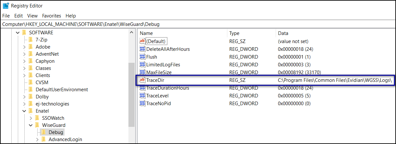
Task: Click the tree pane scroll up arrow
Action: pyautogui.click(x=131, y=33)
